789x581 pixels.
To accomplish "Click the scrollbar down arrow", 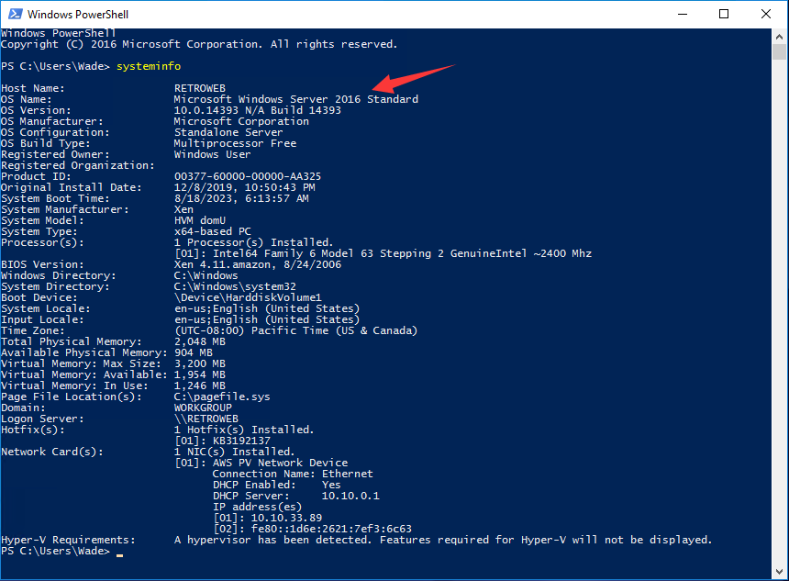I will click(780, 572).
